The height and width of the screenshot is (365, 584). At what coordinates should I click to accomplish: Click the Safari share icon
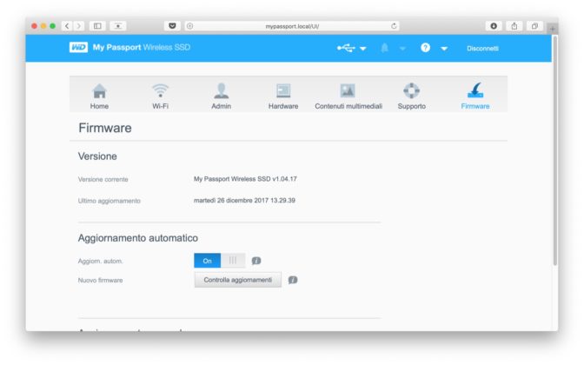pos(514,26)
